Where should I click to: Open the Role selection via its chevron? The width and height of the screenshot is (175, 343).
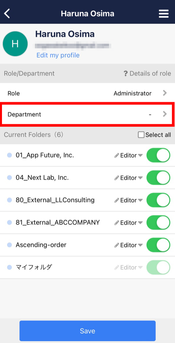click(164, 93)
